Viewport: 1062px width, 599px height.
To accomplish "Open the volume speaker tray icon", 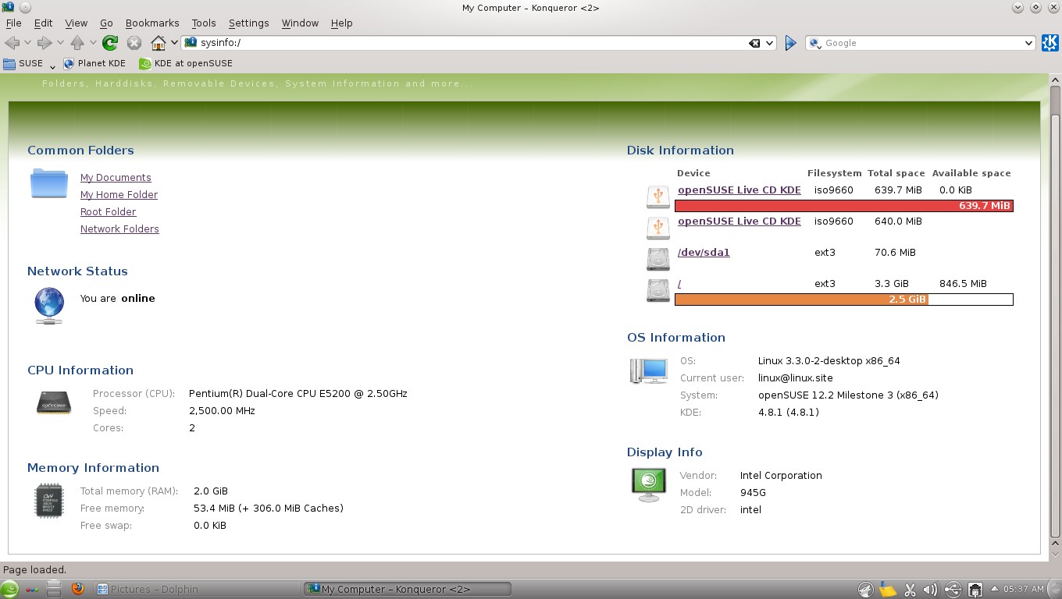I will pos(930,590).
